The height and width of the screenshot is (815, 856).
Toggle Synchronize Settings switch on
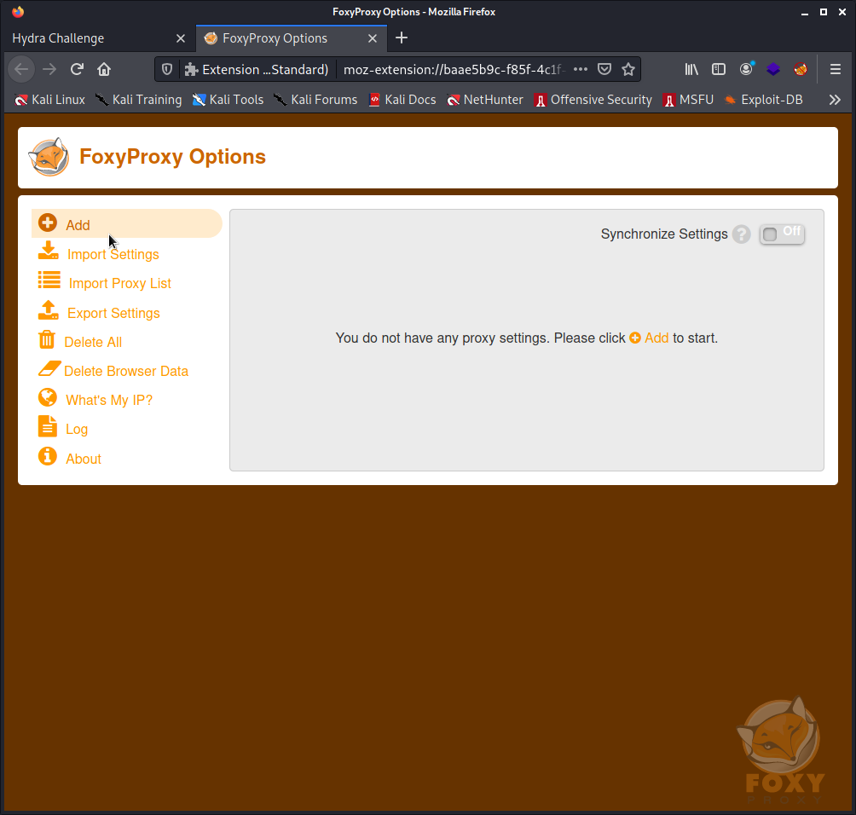782,234
